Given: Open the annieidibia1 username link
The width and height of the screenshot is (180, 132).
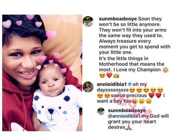Looking at the screenshot, I should (112, 84).
